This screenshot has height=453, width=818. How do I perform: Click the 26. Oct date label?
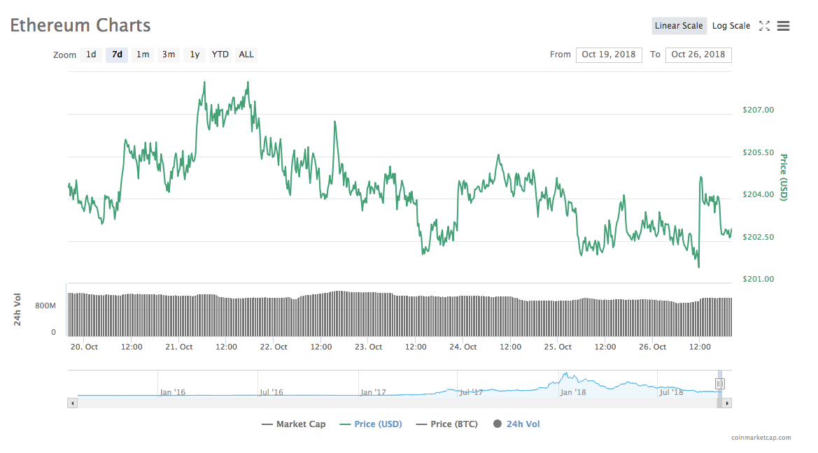(x=652, y=347)
